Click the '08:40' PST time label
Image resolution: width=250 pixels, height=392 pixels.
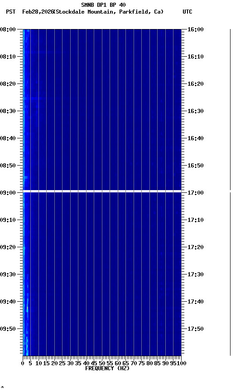pyautogui.click(x=8, y=138)
